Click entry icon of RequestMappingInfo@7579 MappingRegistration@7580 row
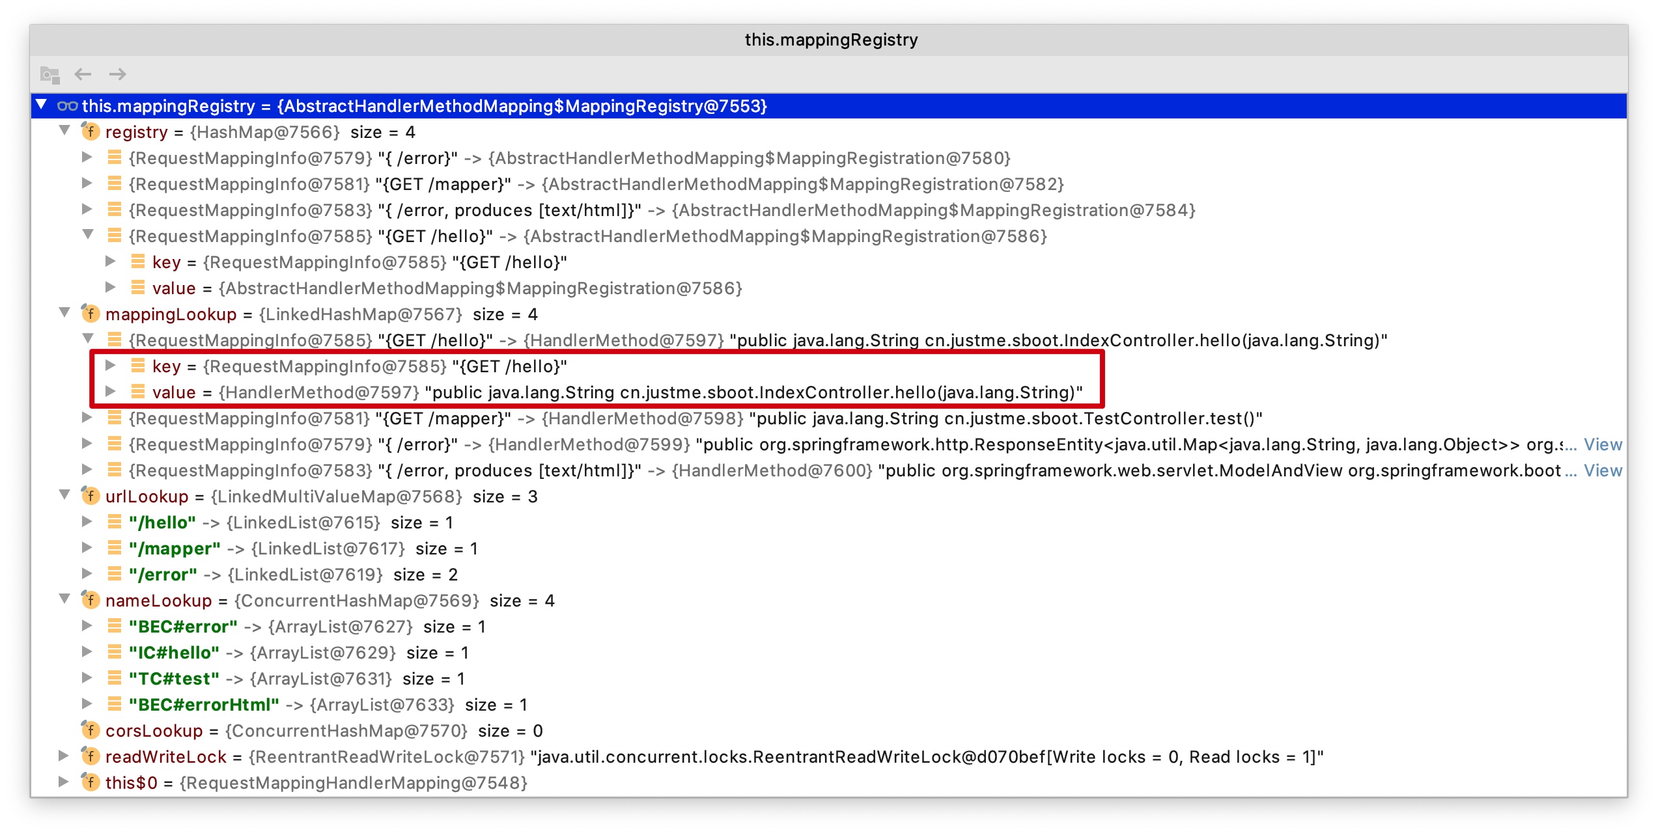Viewport: 1658px width, 833px height. (115, 157)
